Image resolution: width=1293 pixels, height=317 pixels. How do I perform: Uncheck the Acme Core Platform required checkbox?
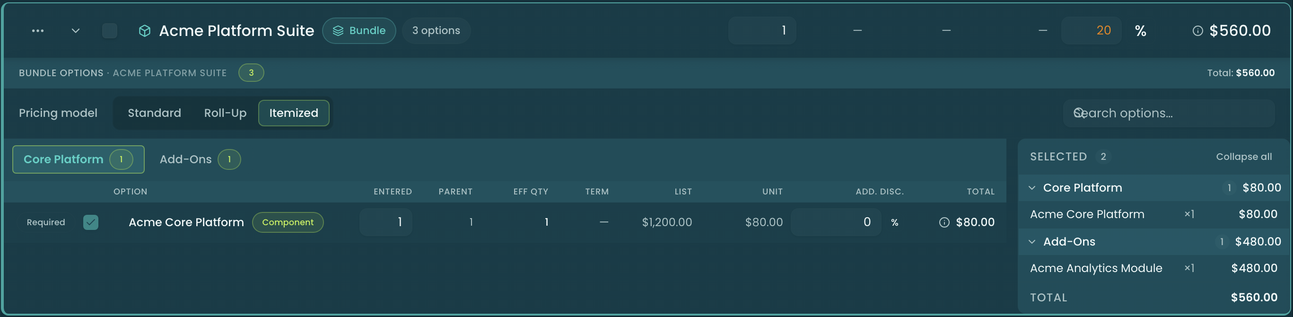click(91, 222)
